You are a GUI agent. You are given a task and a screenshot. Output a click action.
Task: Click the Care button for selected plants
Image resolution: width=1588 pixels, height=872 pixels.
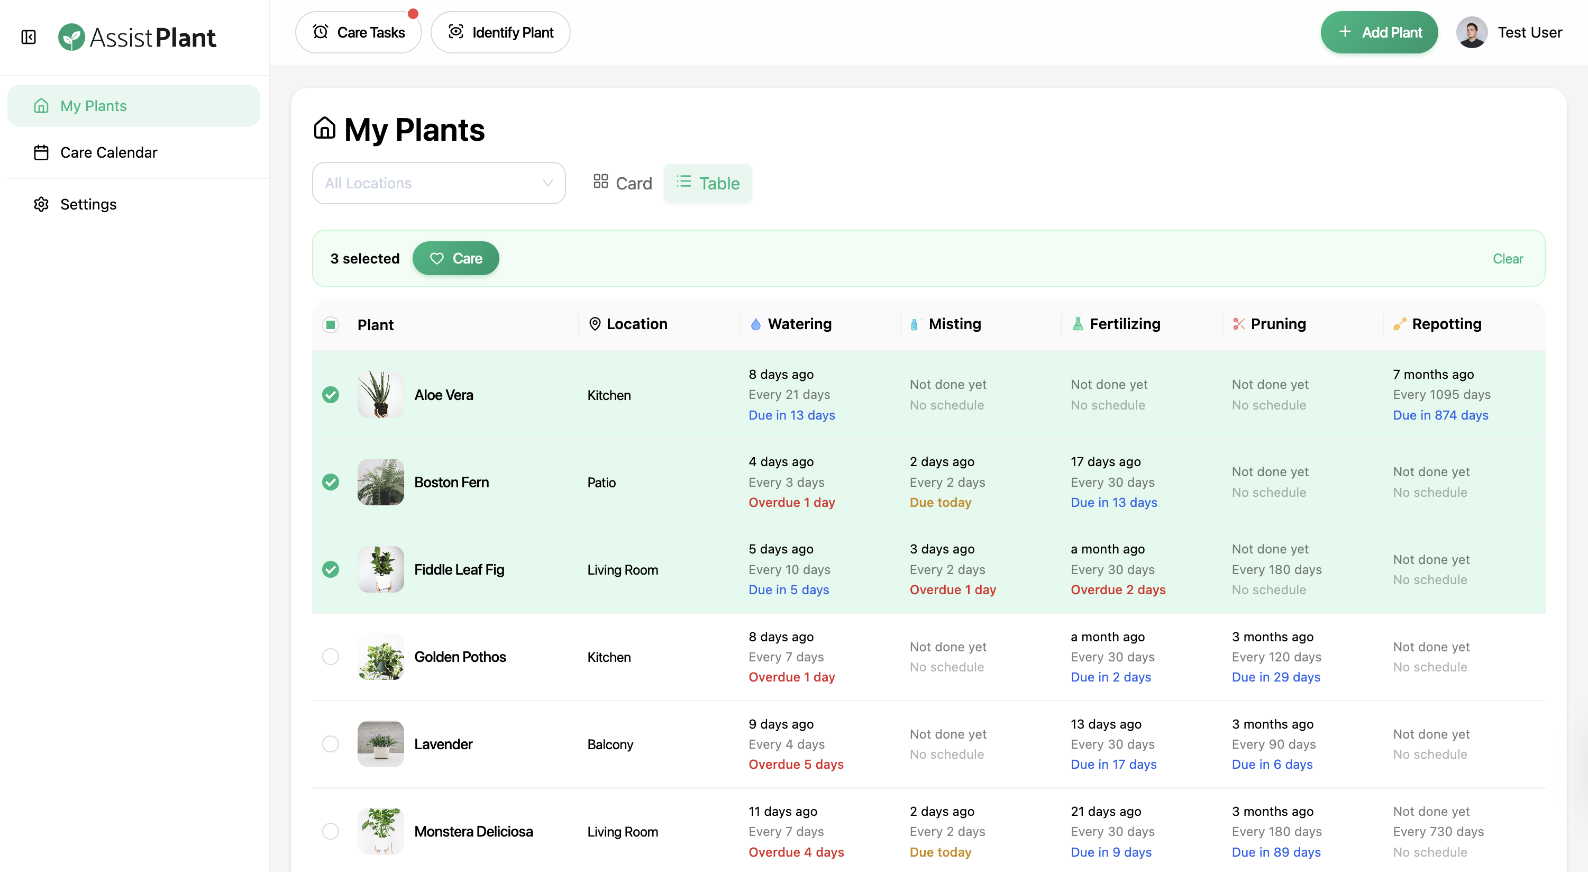click(x=455, y=258)
